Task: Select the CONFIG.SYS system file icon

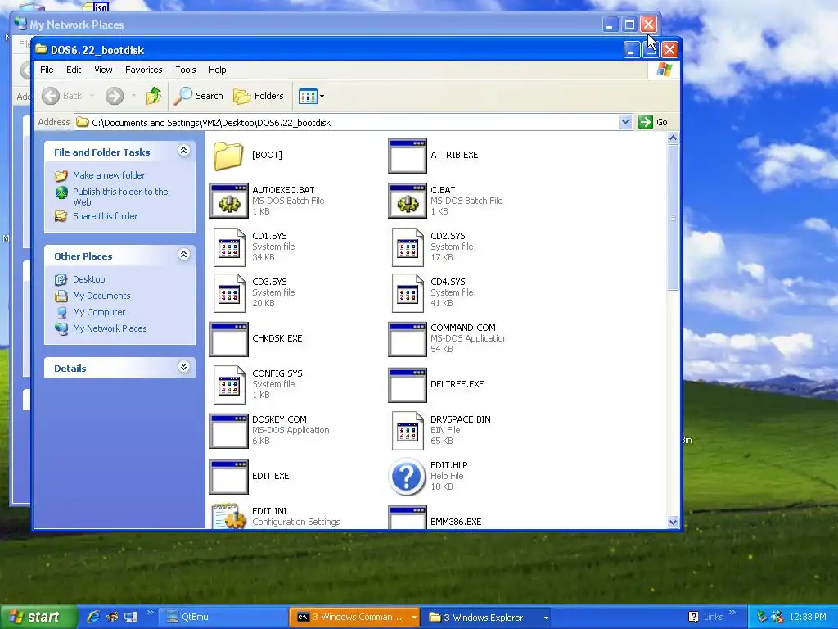Action: [229, 385]
